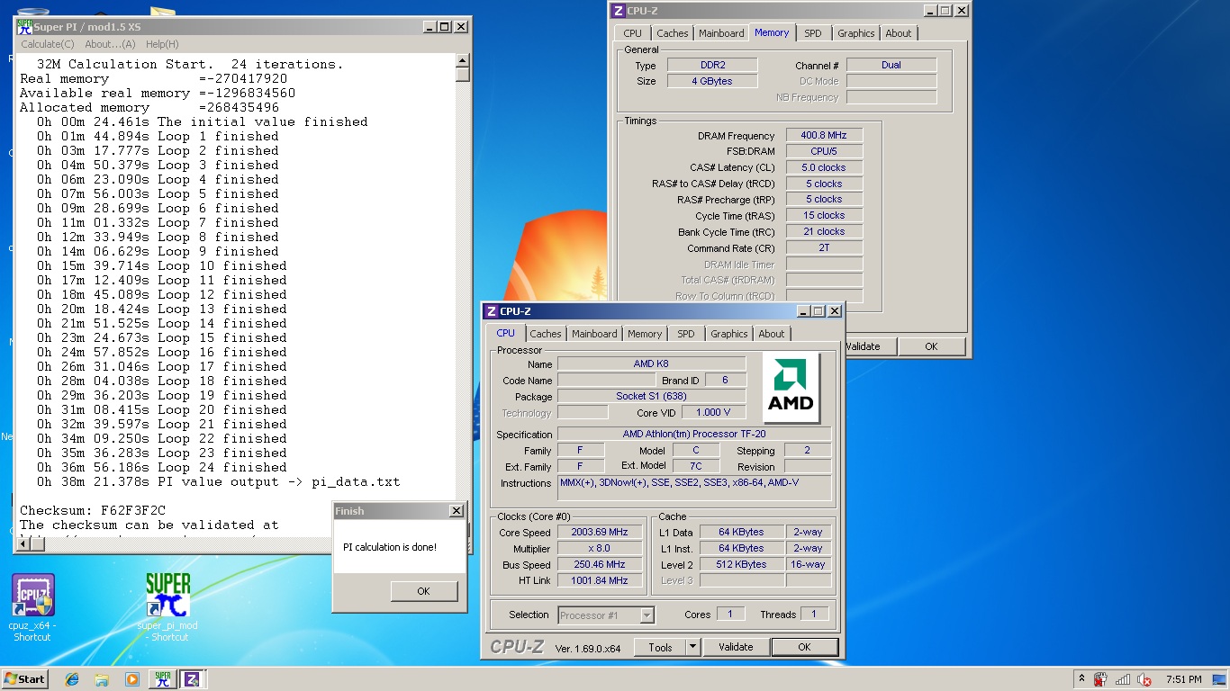
Task: Switch to Mainboard tab in front CPU-Z
Action: click(595, 334)
